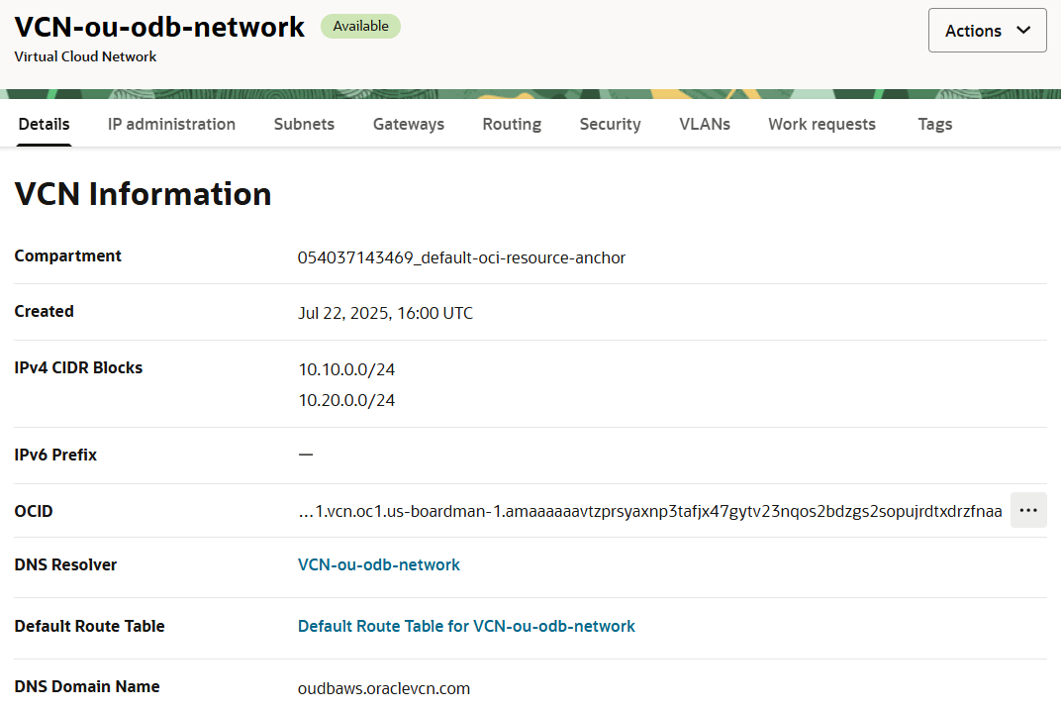The height and width of the screenshot is (711, 1061).
Task: Switch to the VLANs tab
Action: pos(705,124)
